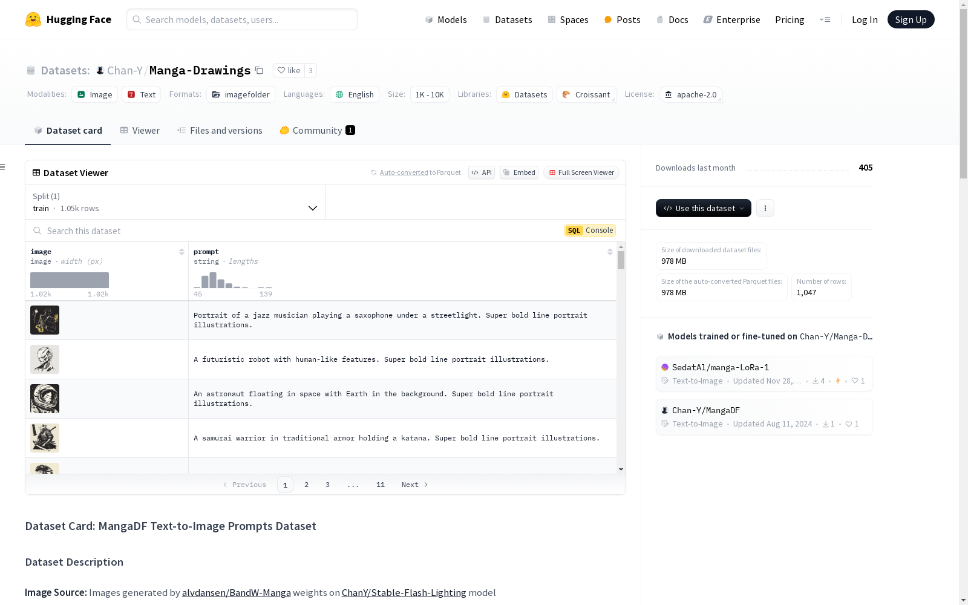Open the Full Screen Viewer
Screen dimensions: 968x605
581,172
